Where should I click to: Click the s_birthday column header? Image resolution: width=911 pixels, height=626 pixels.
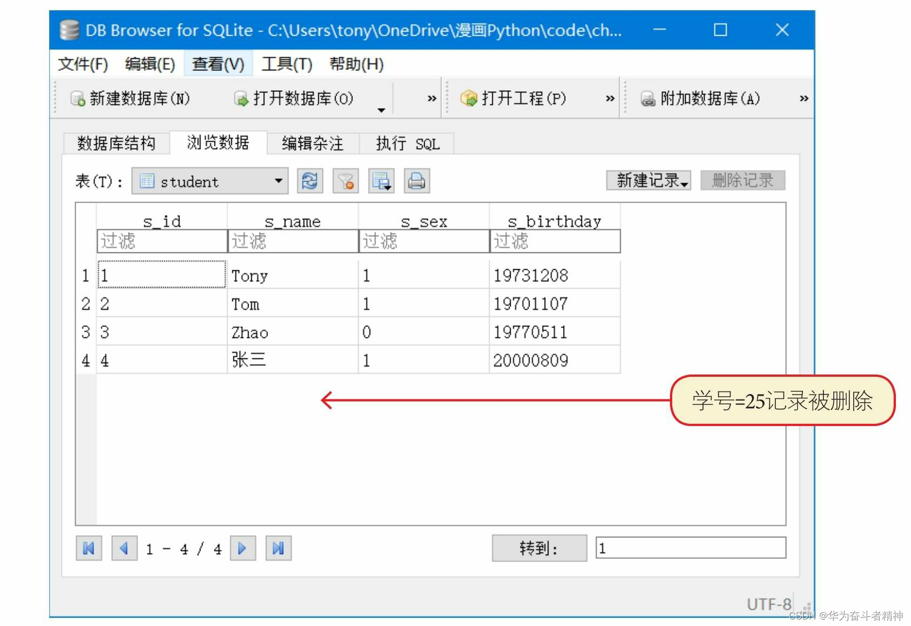tap(555, 221)
